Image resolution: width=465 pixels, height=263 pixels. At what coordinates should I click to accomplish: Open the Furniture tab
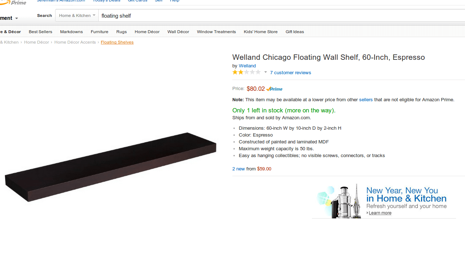click(x=99, y=32)
